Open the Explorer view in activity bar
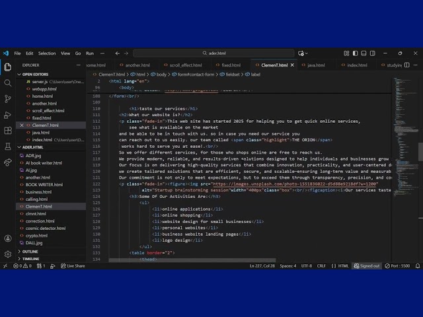 (7, 67)
